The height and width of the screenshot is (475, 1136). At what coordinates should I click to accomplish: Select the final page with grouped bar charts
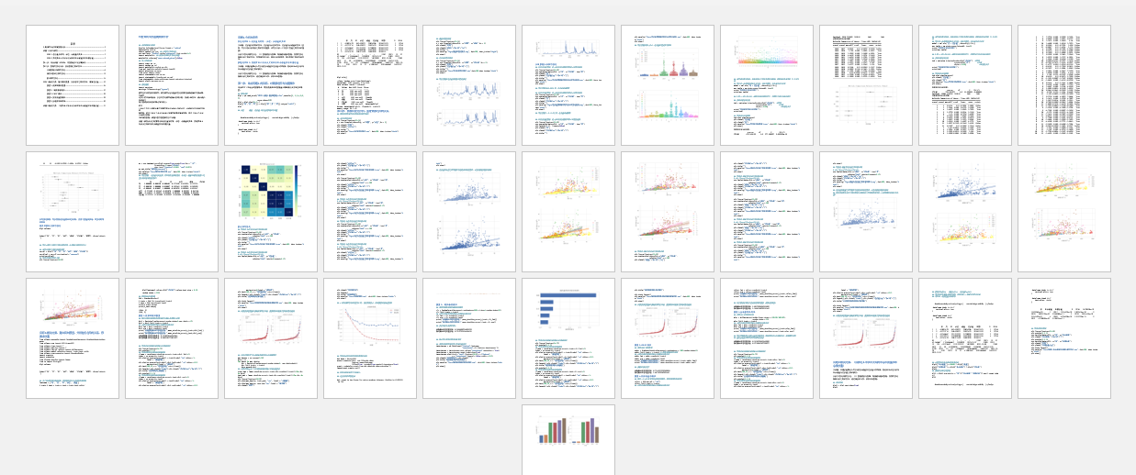click(x=568, y=440)
